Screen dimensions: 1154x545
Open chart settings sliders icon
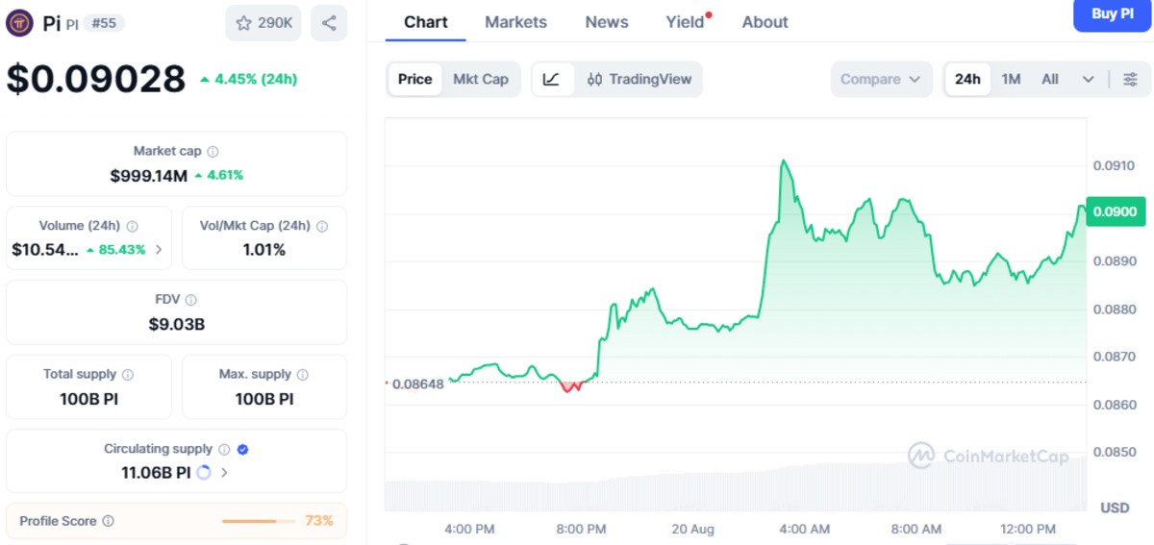1131,80
